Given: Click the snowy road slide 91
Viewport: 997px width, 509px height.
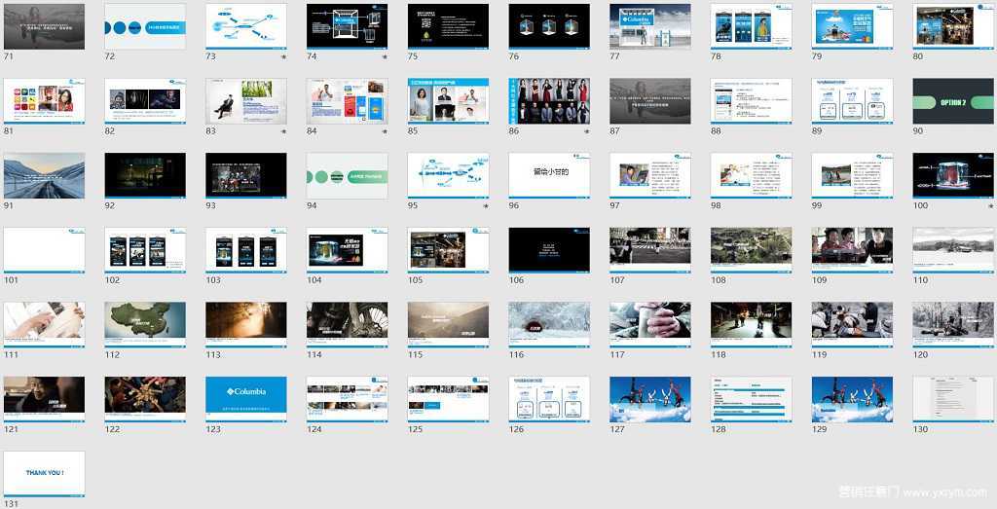Looking at the screenshot, I should (x=44, y=175).
